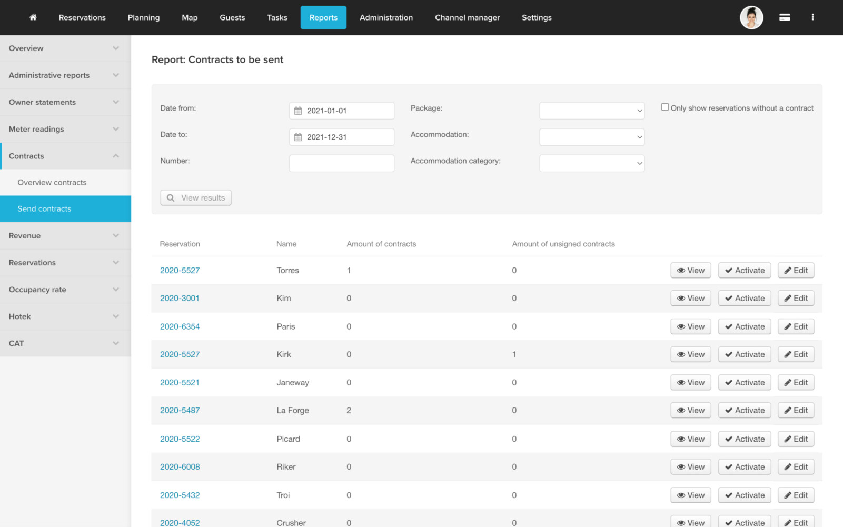Click the View results search button
Screen dimensions: 843x527
(x=196, y=198)
